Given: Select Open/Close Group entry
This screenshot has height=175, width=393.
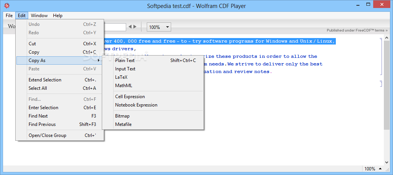Looking at the screenshot, I should [x=60, y=135].
